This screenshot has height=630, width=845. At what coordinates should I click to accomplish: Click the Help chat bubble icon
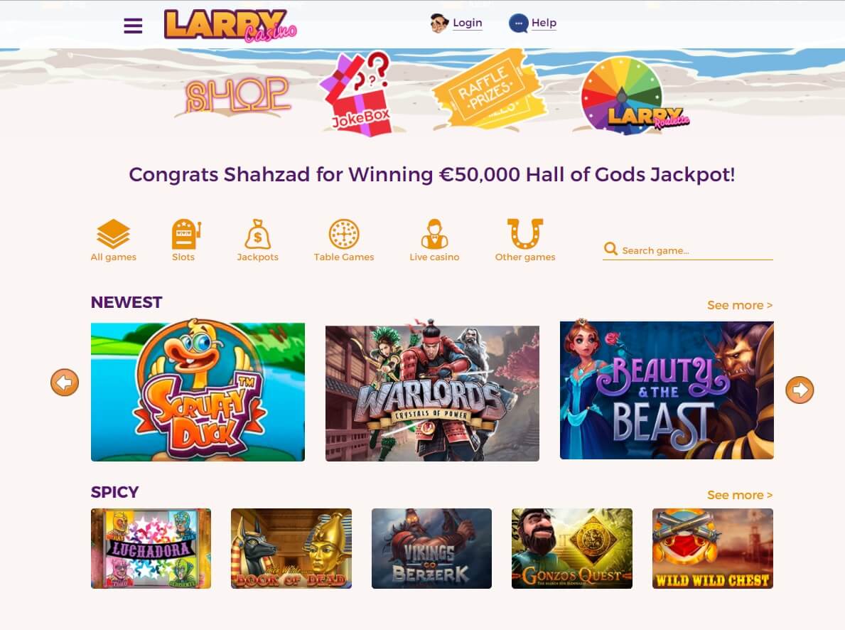click(518, 23)
